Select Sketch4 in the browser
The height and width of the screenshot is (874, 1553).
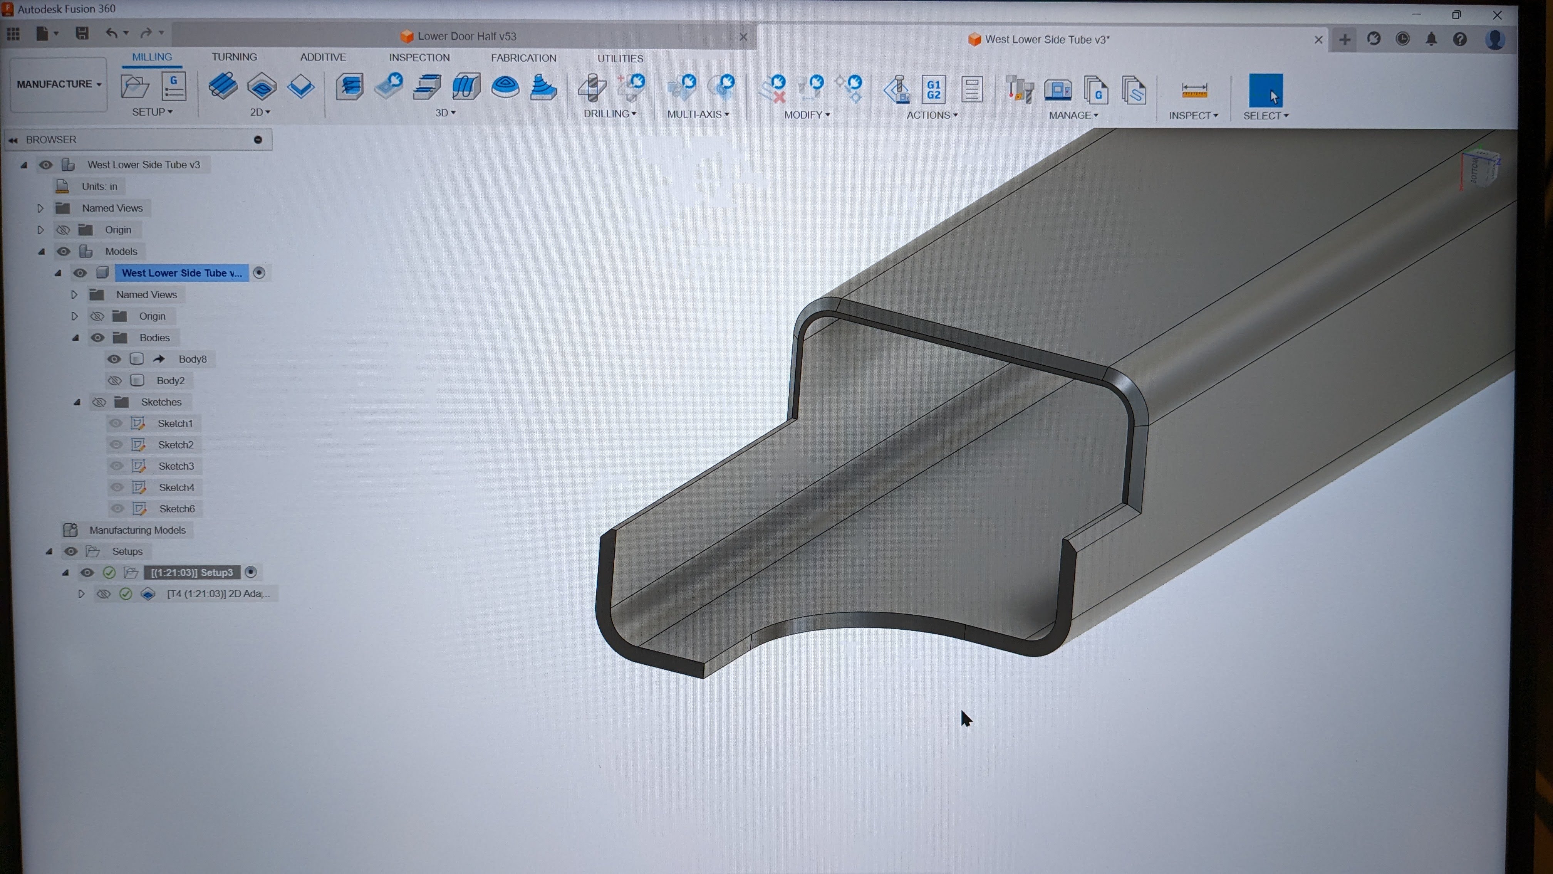click(176, 487)
